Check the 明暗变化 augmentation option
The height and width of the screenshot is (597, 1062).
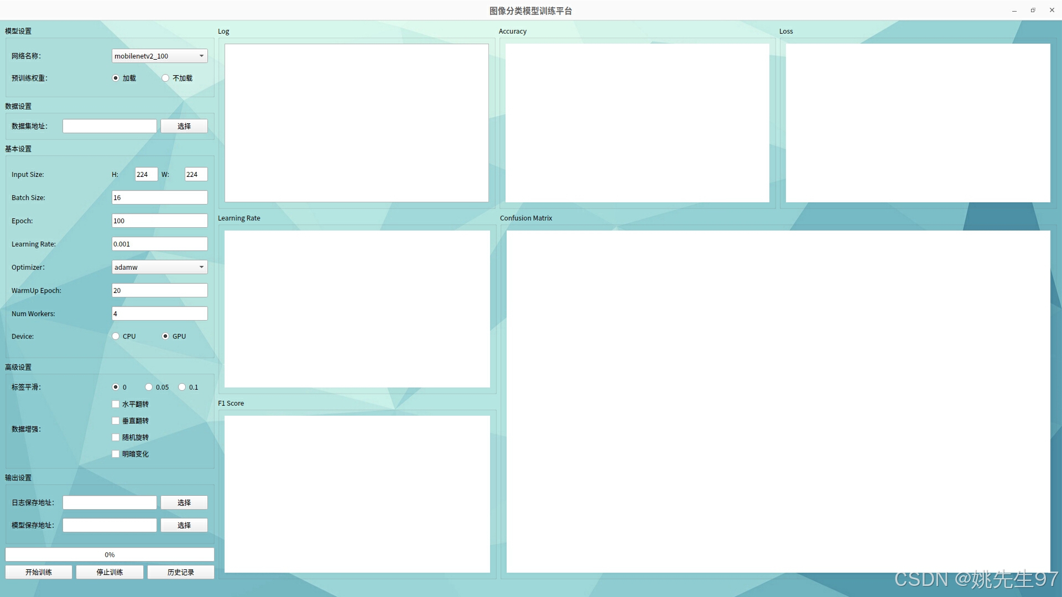coord(116,454)
